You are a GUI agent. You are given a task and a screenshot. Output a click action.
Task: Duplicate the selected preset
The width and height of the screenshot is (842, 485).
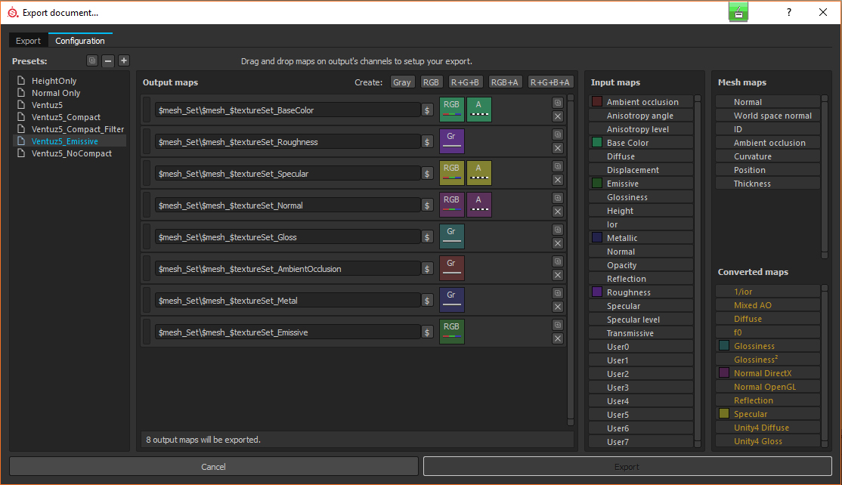coord(92,61)
